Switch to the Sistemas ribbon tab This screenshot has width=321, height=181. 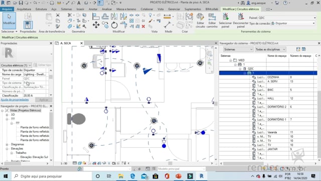pos(66,9)
